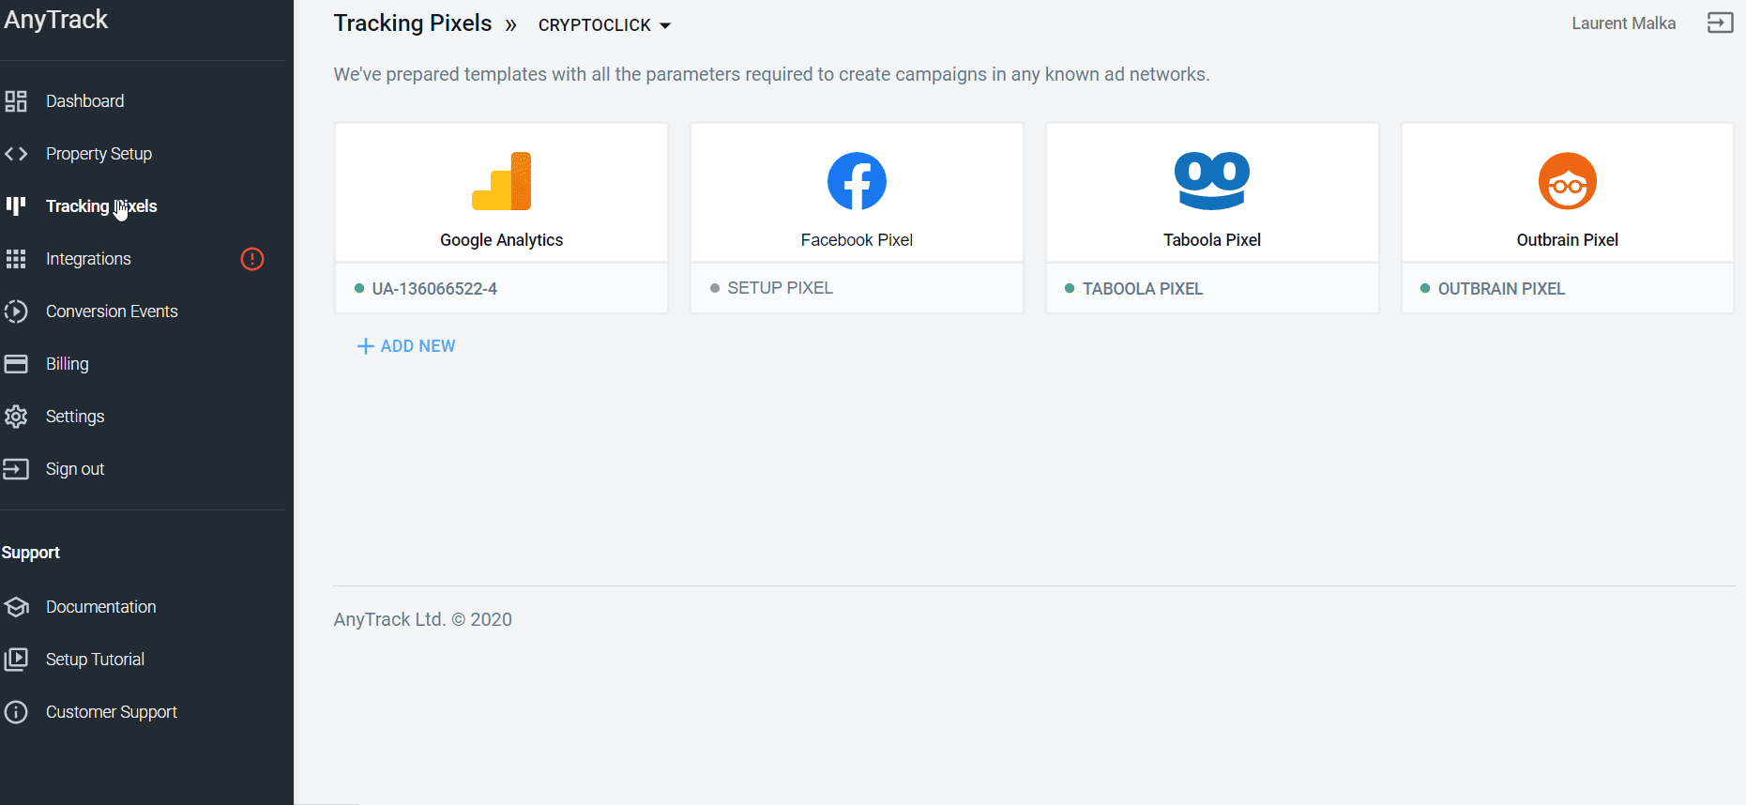
Task: Click the AnyTrack logo text
Action: click(x=56, y=20)
